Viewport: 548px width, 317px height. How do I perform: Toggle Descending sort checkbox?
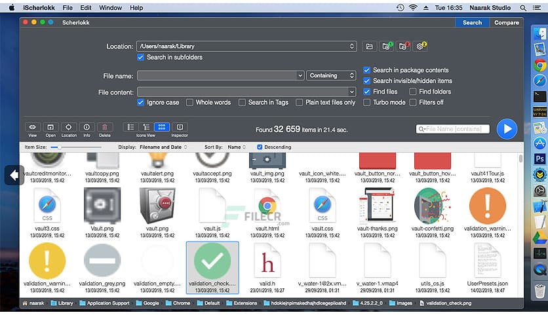pos(260,147)
